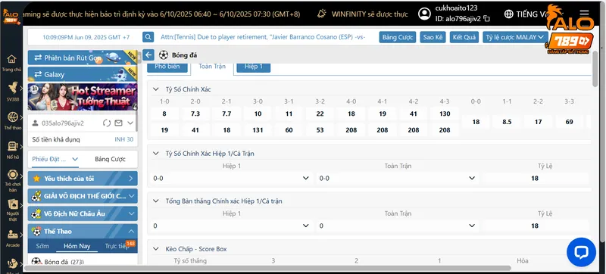The image size is (606, 274).
Task: Collapse the Thể Thao panel
Action: pyautogui.click(x=131, y=231)
